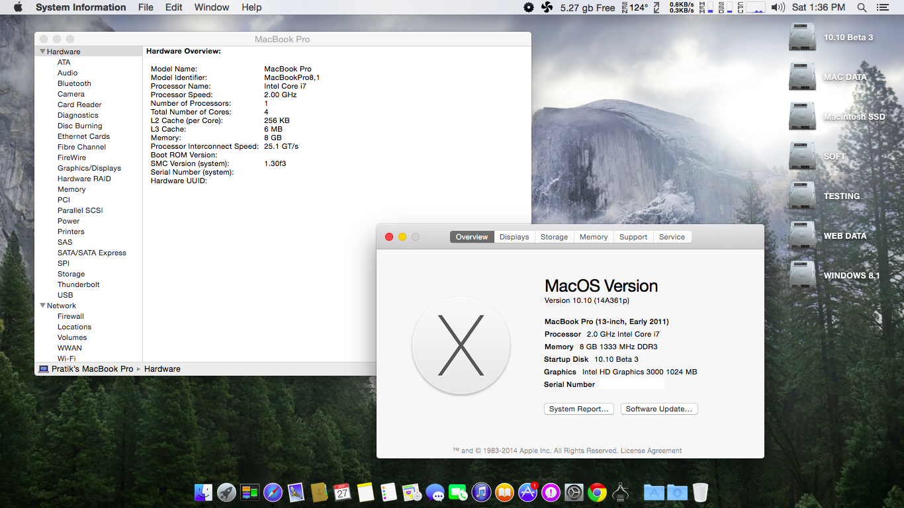The height and width of the screenshot is (508, 904).
Task: Select the TESTING desktop drive
Action: (802, 196)
